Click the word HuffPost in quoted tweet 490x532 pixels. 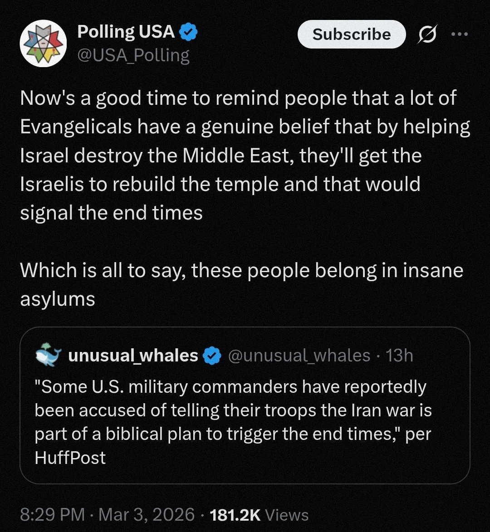(x=70, y=458)
